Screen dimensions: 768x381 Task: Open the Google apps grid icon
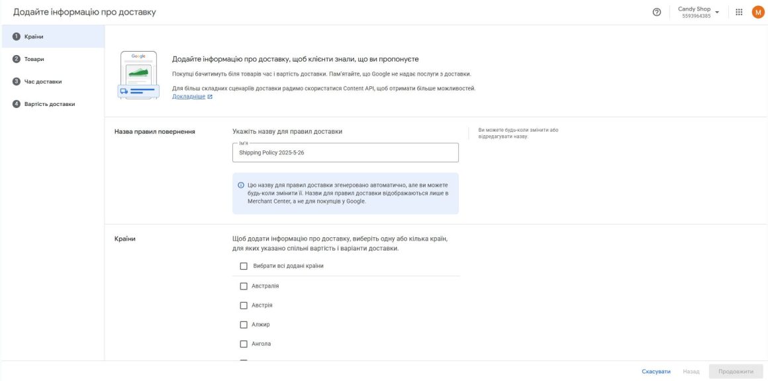coord(739,13)
